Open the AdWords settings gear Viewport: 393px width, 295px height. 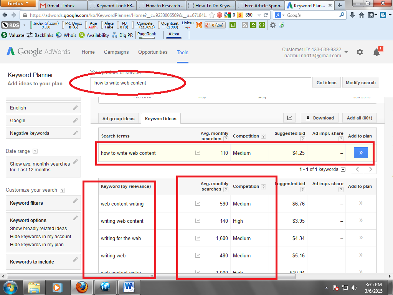pos(360,52)
